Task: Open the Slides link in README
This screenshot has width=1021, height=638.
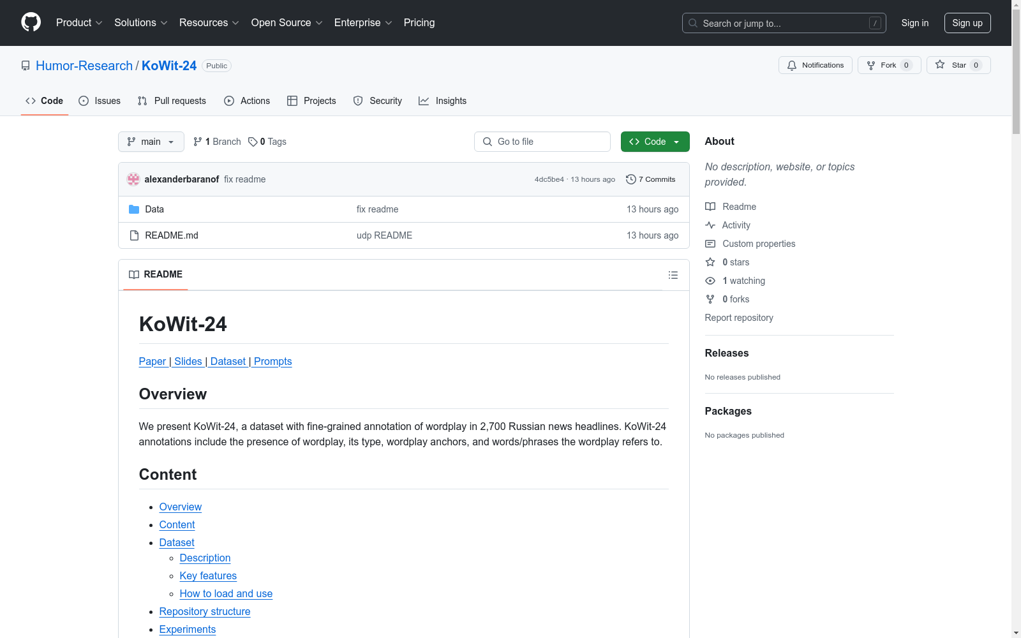Action: tap(188, 361)
